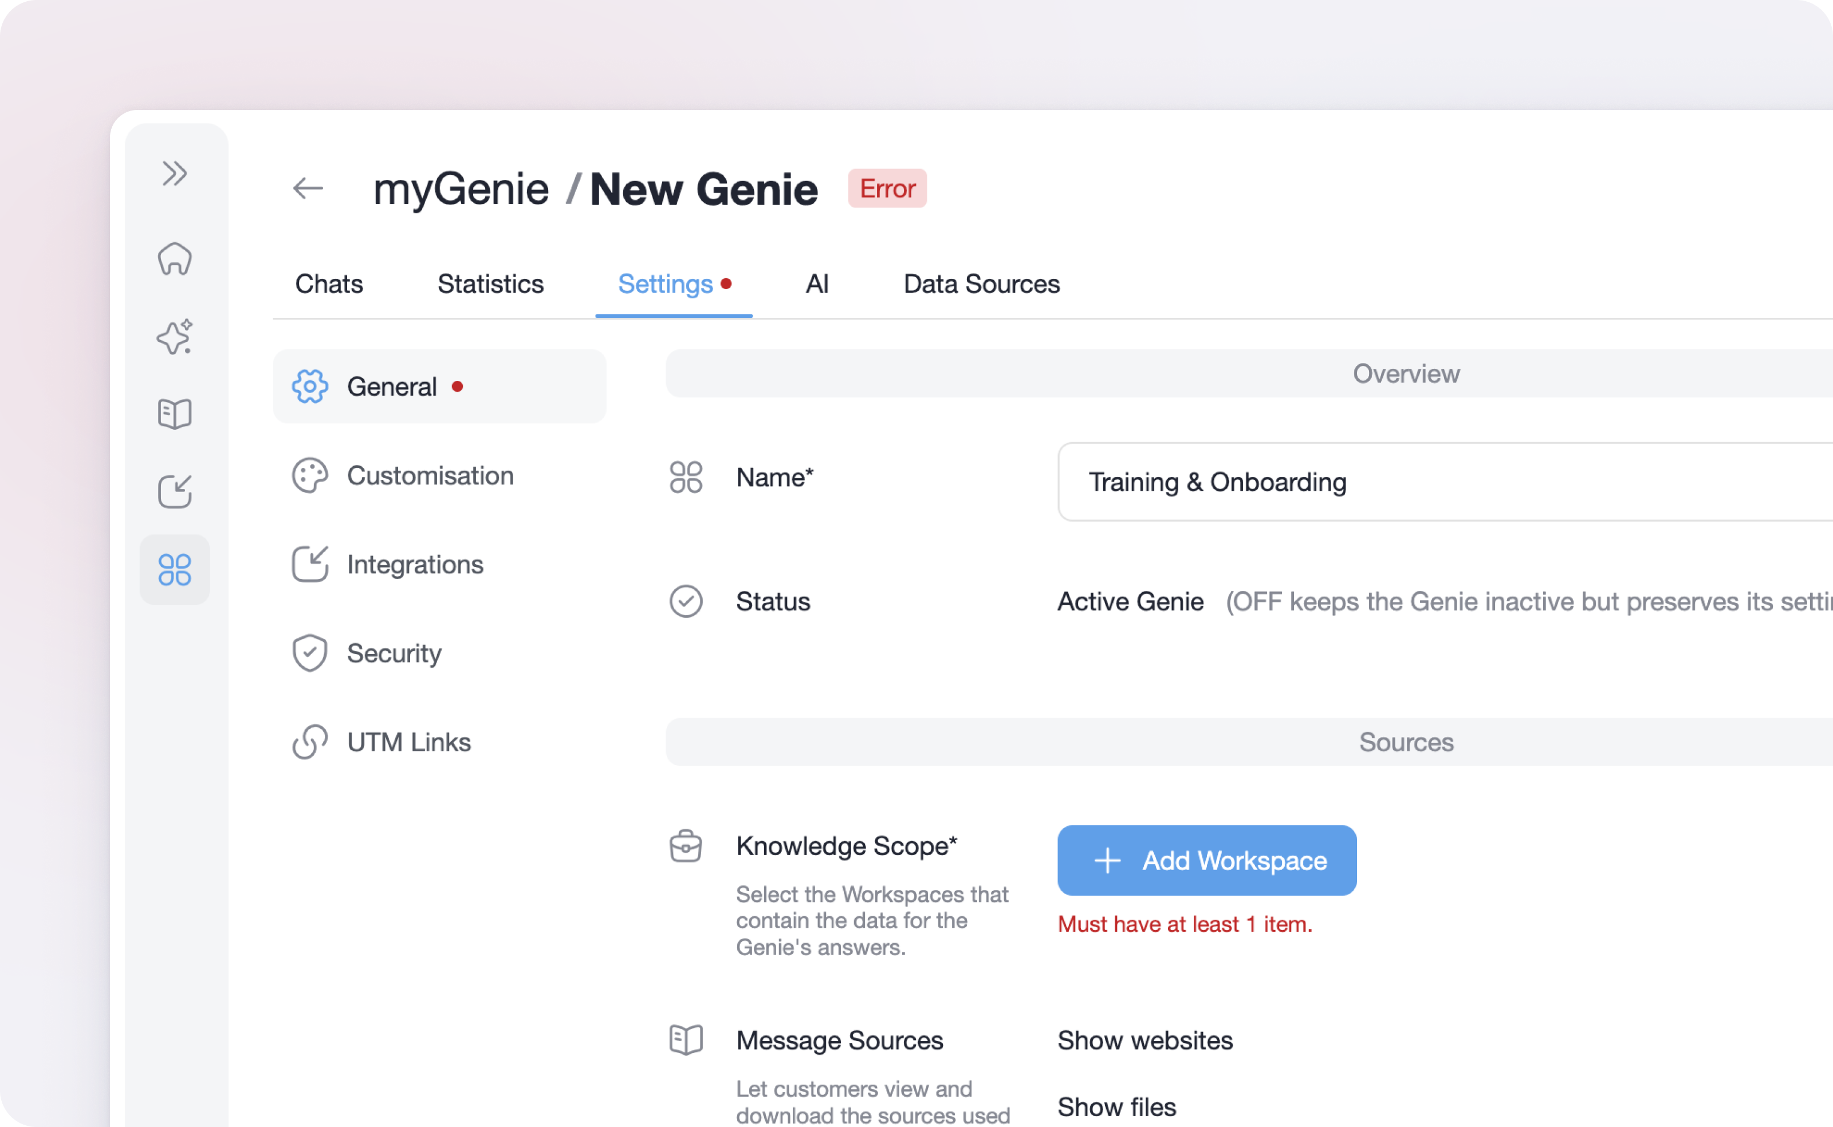Open the Statistics tab
Image resolution: width=1833 pixels, height=1127 pixels.
[x=490, y=284]
